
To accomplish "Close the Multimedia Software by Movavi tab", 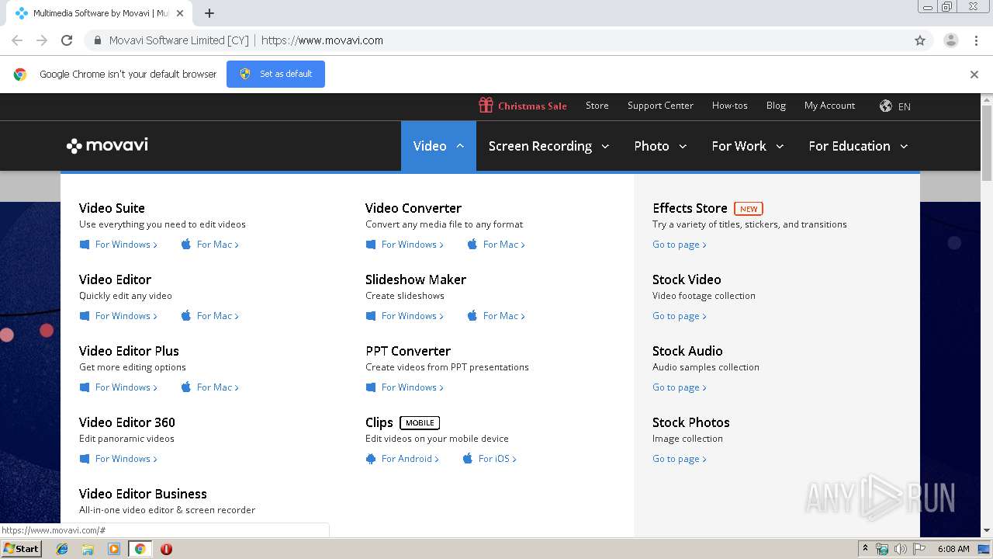I will pos(181,13).
